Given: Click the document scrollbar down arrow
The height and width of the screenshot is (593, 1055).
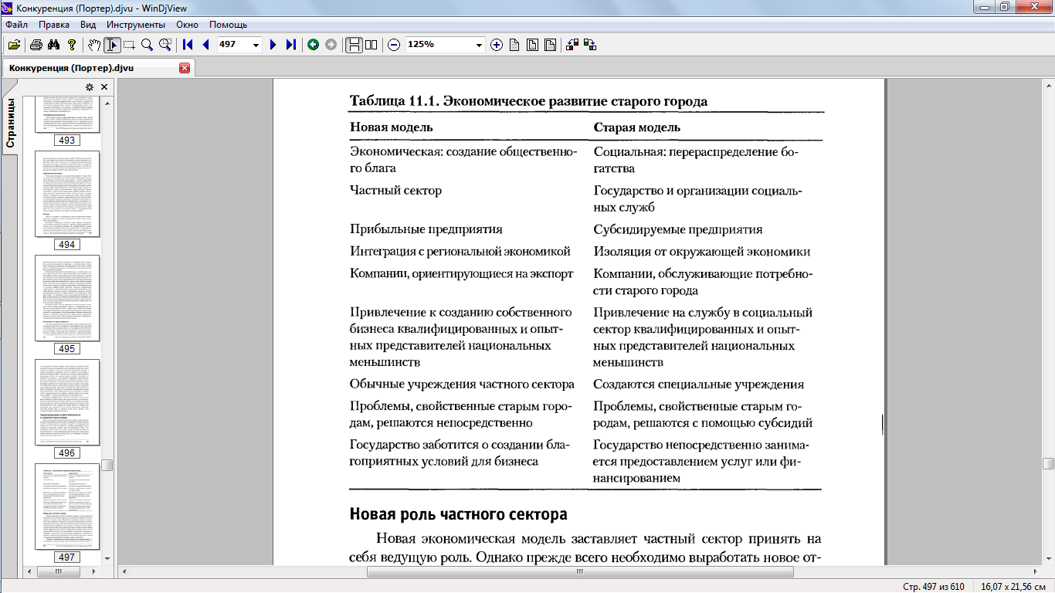Looking at the screenshot, I should 1048,560.
